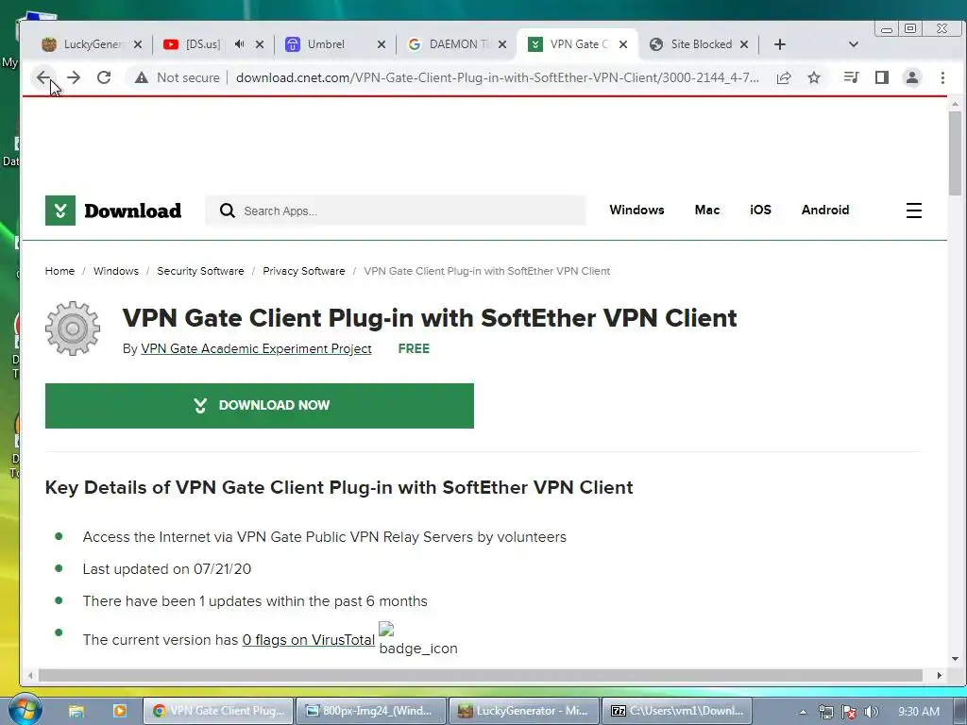
Task: Click the search magnifier icon
Action: (227, 211)
